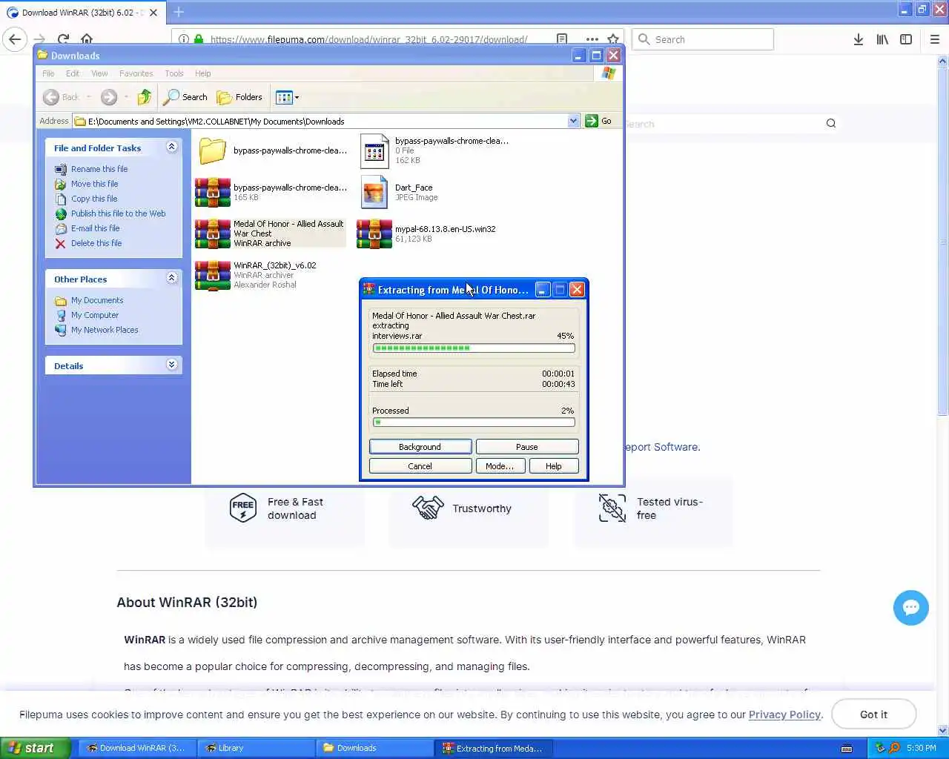
Task: Select the bypass-paywalls-chrome-clean folder icon
Action: [x=212, y=150]
